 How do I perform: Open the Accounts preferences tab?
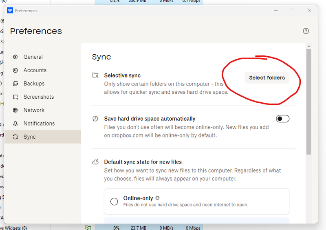[35, 70]
